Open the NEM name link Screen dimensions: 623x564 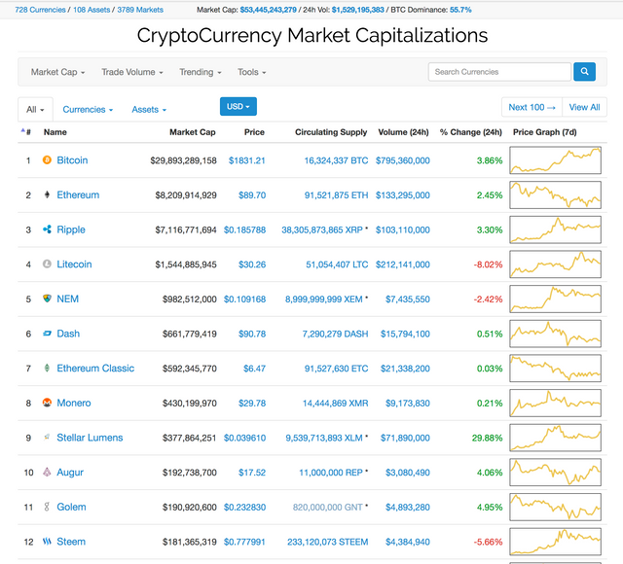click(x=67, y=299)
